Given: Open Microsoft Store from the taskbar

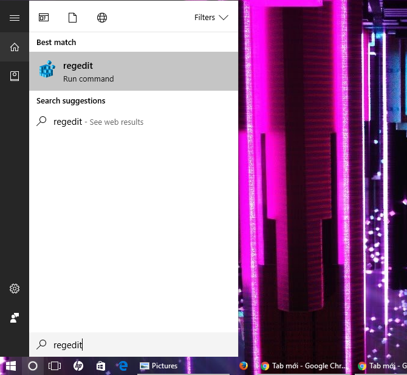Looking at the screenshot, I should (x=100, y=366).
